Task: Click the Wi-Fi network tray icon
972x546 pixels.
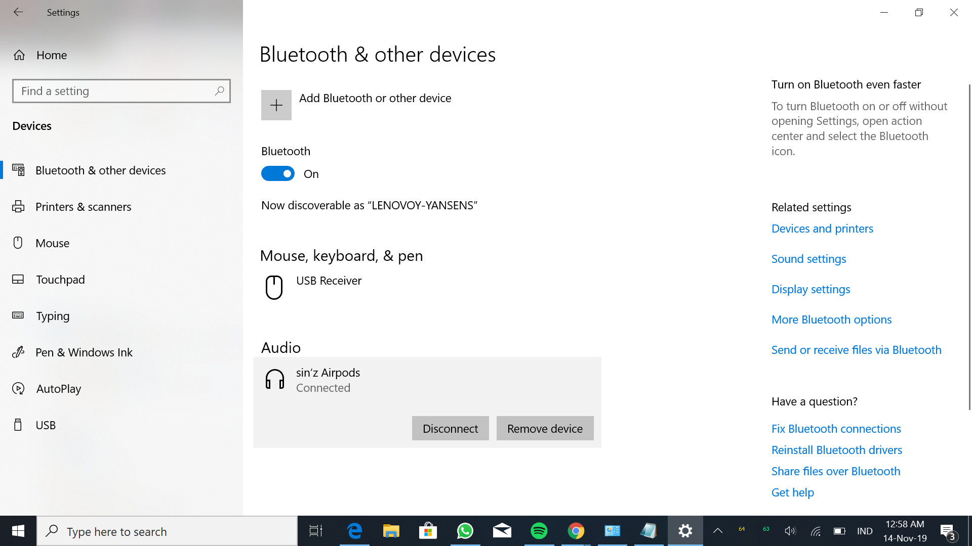Action: (815, 531)
